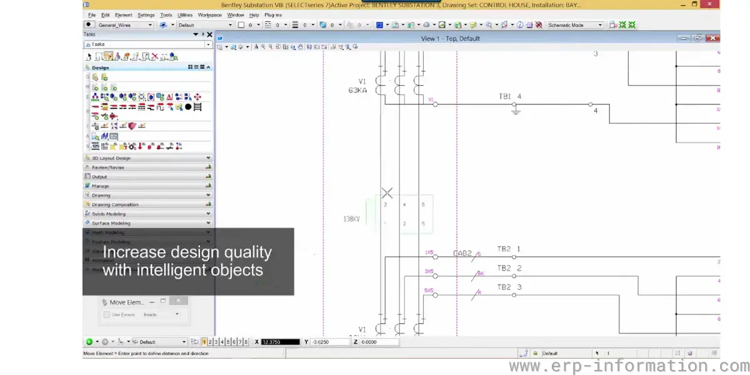
Task: Click Zoom In on View 1 toolbar
Action: pyautogui.click(x=262, y=47)
